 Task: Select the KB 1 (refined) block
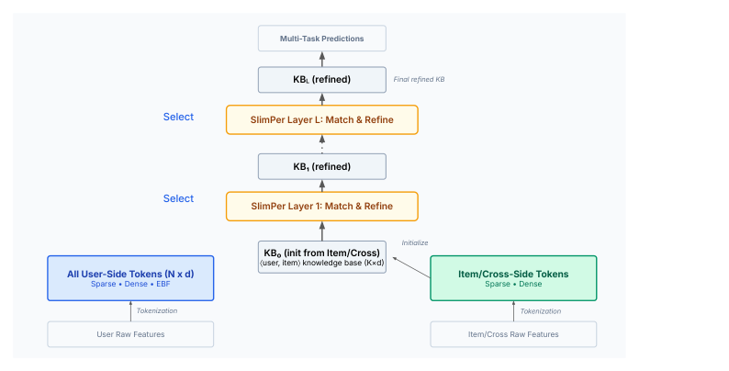(321, 166)
